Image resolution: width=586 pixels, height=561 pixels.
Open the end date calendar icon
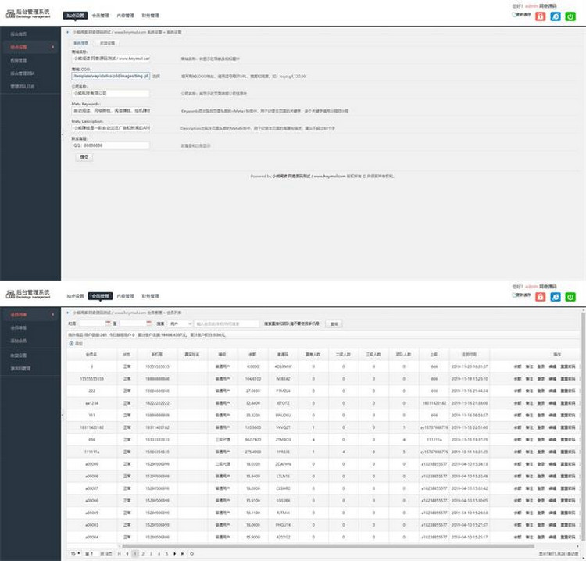tap(148, 323)
